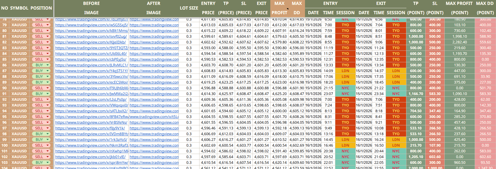Select entry time cell 23:07
The height and width of the screenshot is (169, 496).
pyautogui.click(x=328, y=94)
